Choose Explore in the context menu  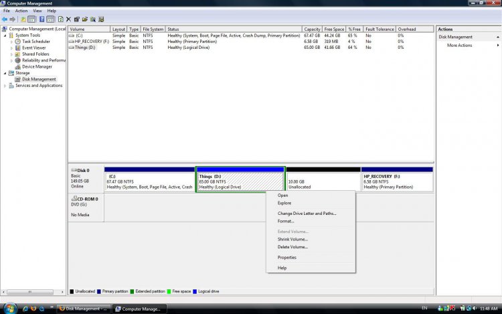[311, 203]
